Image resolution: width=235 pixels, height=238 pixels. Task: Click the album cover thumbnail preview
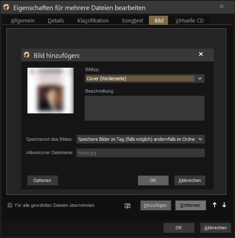pos(50,91)
